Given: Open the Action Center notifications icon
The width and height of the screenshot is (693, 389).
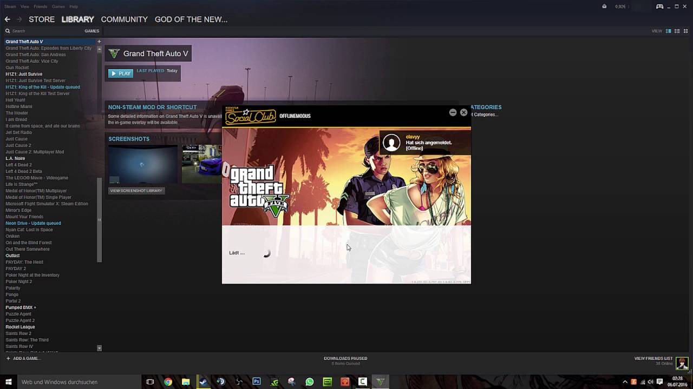Looking at the screenshot, I should click(x=660, y=382).
